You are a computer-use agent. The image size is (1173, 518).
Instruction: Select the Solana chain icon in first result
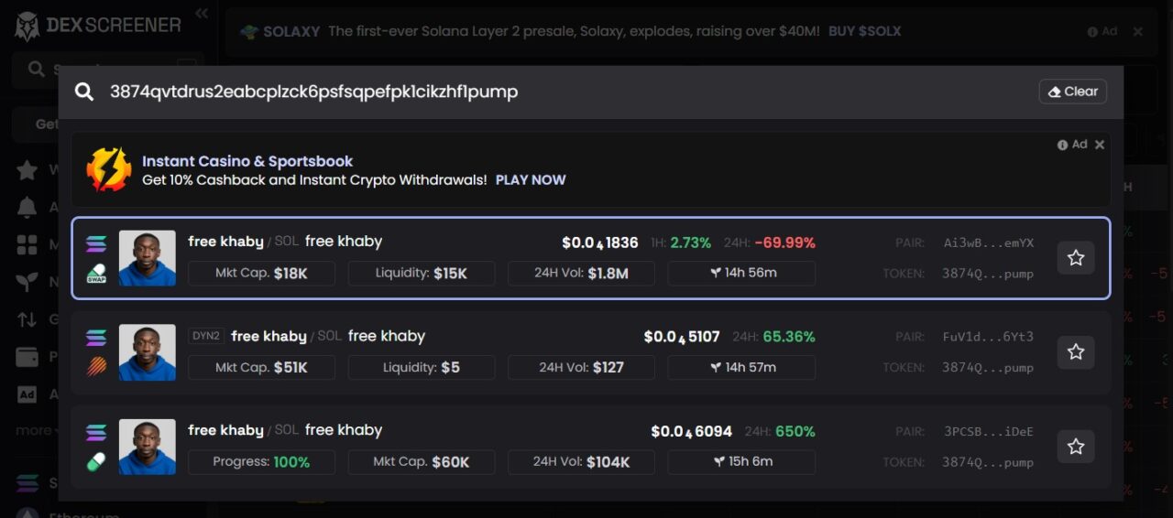pos(96,243)
